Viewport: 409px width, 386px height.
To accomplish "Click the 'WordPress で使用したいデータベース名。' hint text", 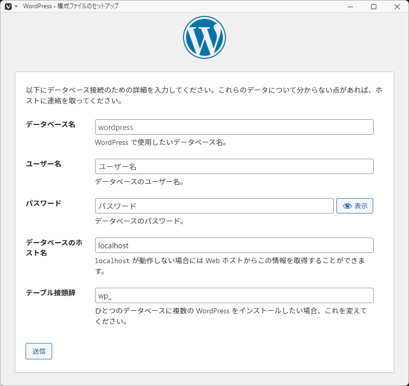I will 161,142.
